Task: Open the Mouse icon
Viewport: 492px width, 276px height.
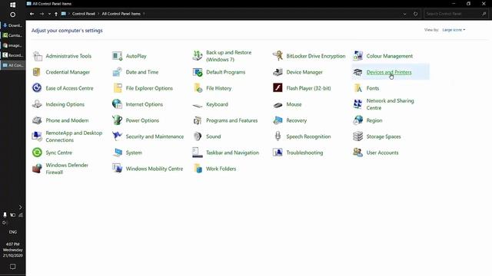Action: [278, 105]
